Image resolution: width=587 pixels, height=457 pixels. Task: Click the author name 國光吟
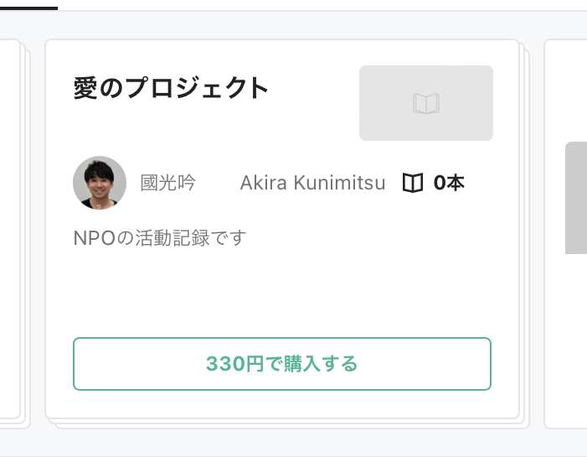coord(167,183)
